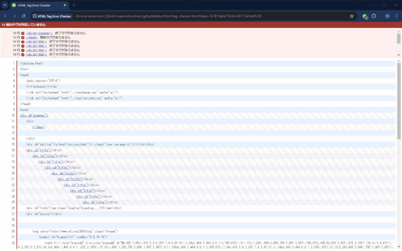Open line 16 title div error link
Image resolution: width=402 pixels, height=251 pixels.
pos(37,42)
